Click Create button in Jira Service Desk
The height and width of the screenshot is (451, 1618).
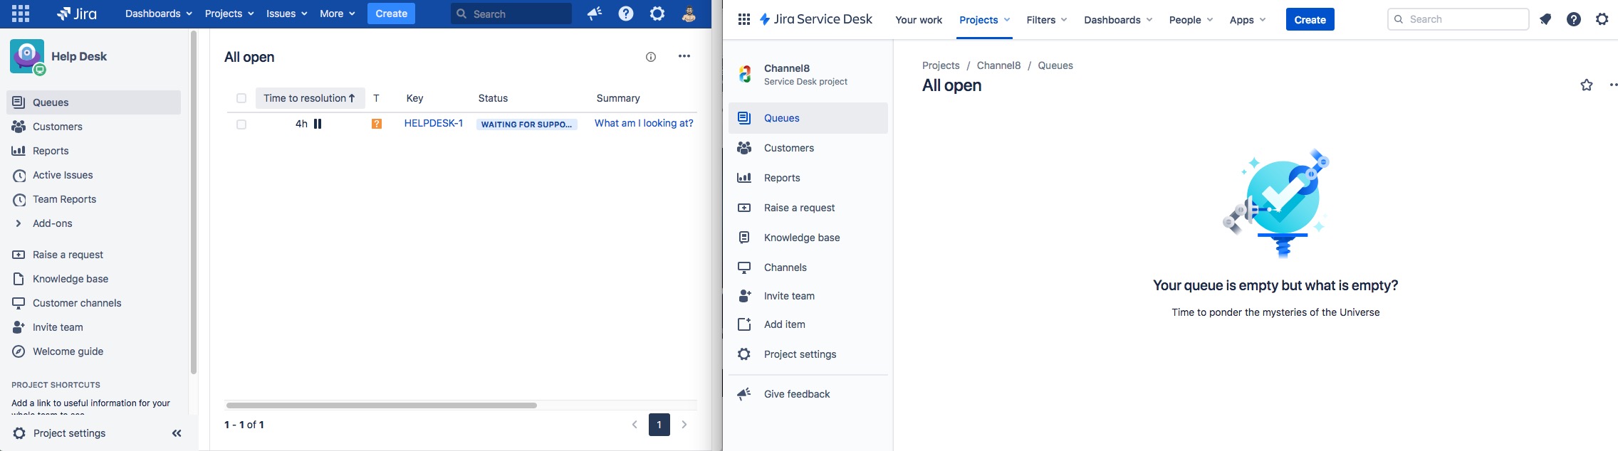tap(1310, 20)
